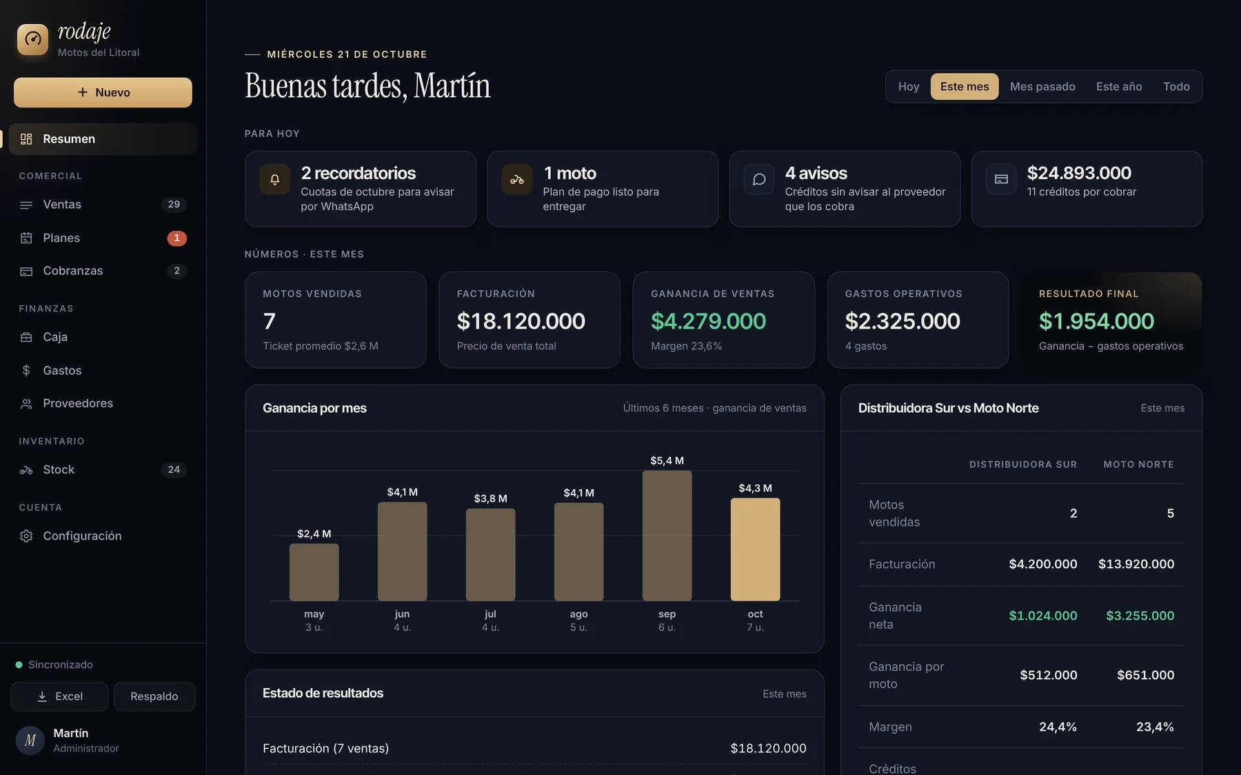Click the credit card icon beside $24.893.000
The height and width of the screenshot is (775, 1241).
(1001, 180)
